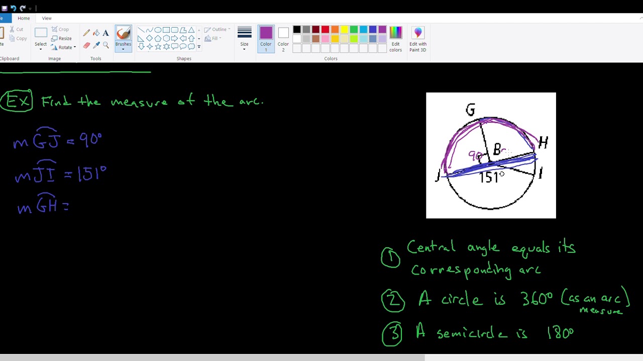Switch to the Home ribbon tab
643x361 pixels.
tap(24, 18)
